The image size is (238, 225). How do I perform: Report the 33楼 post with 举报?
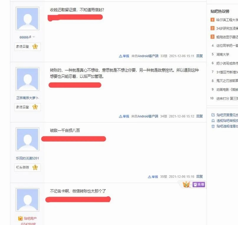(124, 56)
